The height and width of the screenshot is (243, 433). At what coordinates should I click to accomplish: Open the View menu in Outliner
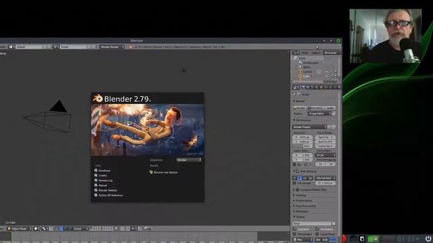(x=305, y=53)
